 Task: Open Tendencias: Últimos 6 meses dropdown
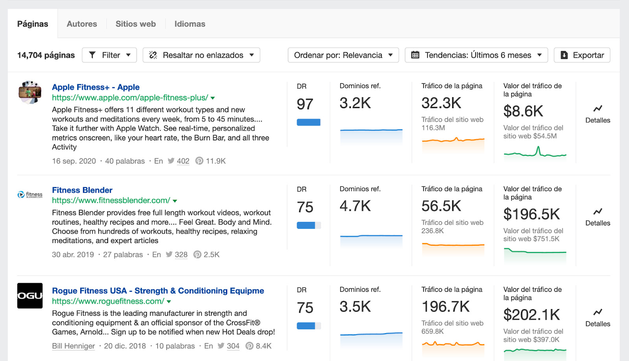pos(476,55)
